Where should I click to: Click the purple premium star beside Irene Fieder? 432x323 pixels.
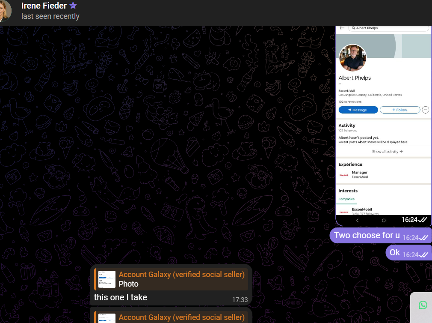coord(73,5)
